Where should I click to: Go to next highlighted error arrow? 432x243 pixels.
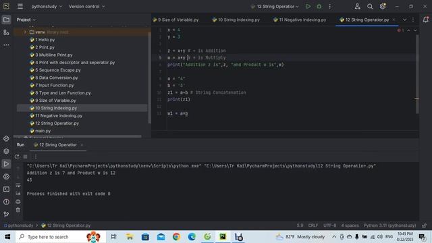point(415,30)
